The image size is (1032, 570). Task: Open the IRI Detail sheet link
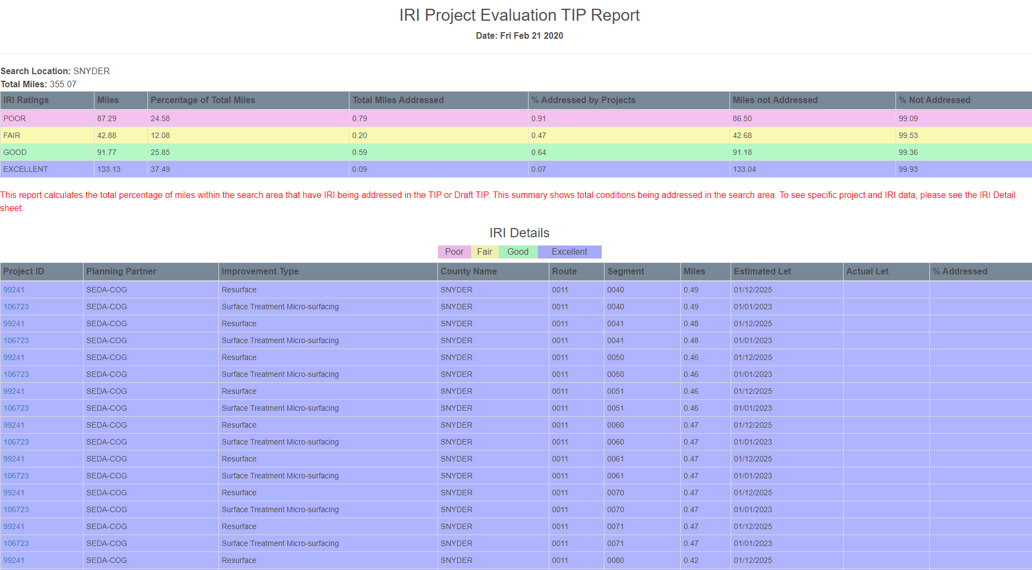point(995,195)
